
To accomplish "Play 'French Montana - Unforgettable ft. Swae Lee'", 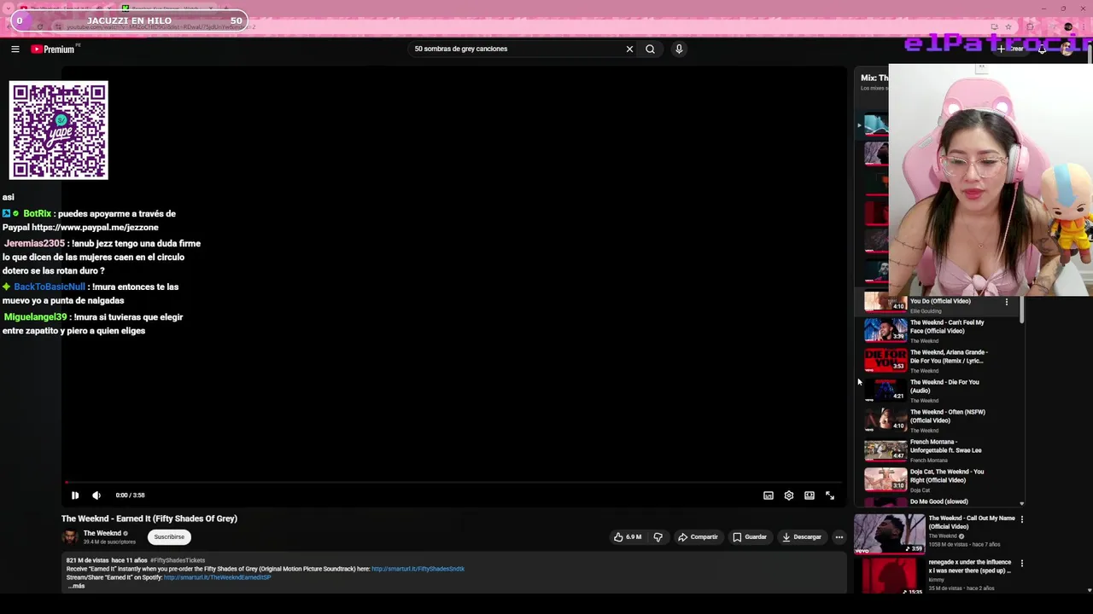I will 945,446.
